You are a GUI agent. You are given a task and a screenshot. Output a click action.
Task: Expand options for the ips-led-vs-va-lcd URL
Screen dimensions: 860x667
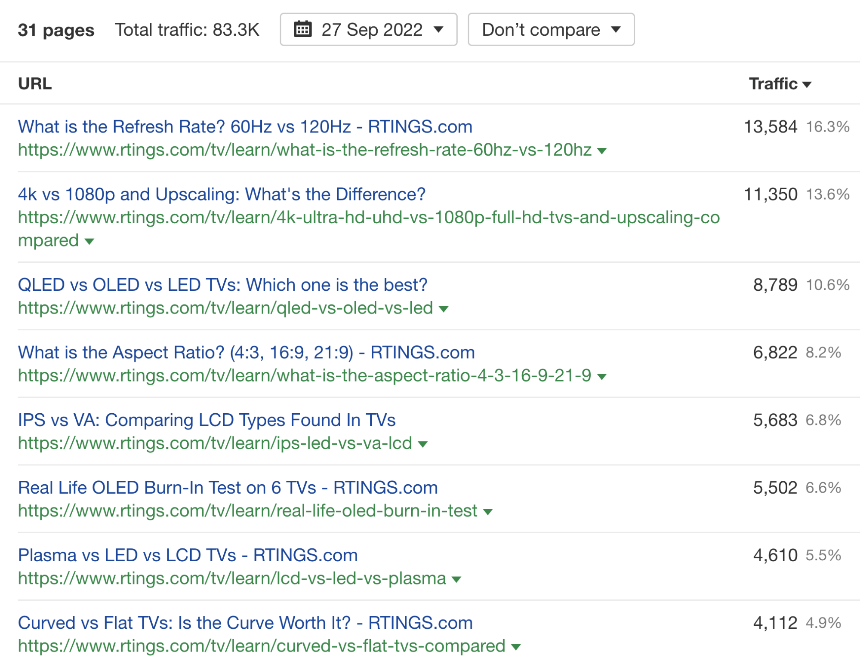[x=422, y=443]
